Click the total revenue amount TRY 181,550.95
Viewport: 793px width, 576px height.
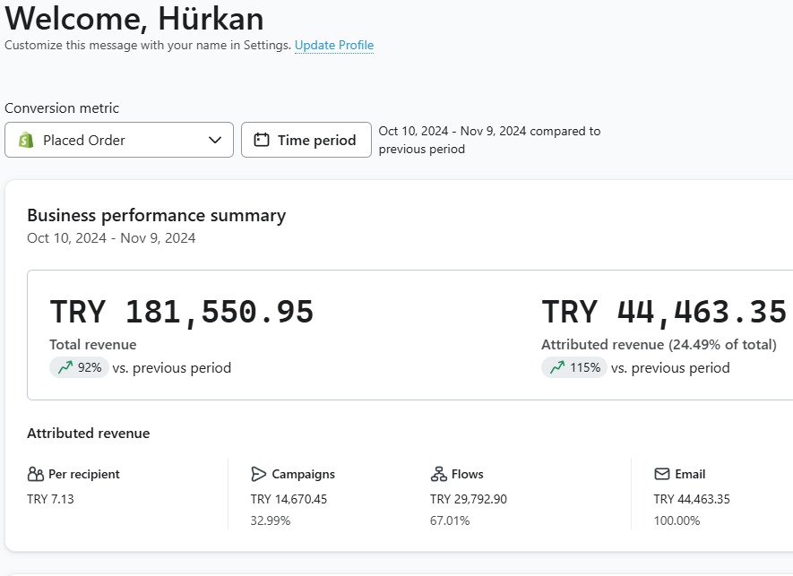182,312
